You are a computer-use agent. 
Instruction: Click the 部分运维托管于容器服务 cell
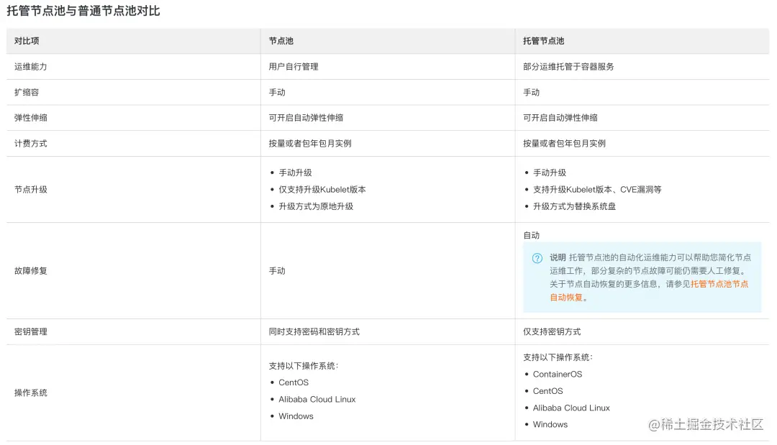click(568, 67)
